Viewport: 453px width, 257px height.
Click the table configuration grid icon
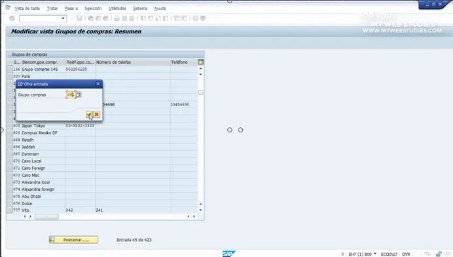[200, 62]
